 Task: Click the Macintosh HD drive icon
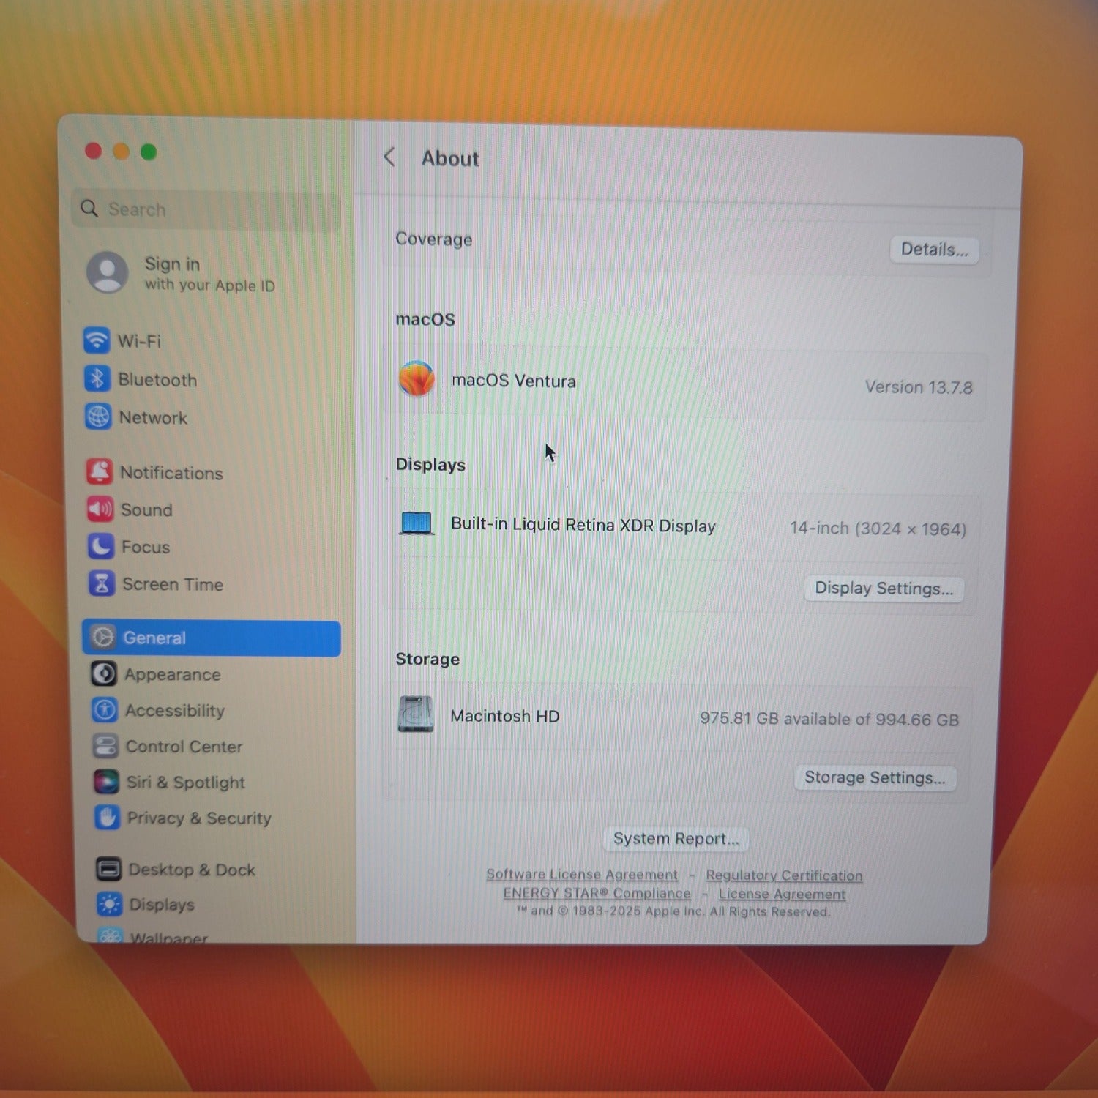pyautogui.click(x=416, y=714)
